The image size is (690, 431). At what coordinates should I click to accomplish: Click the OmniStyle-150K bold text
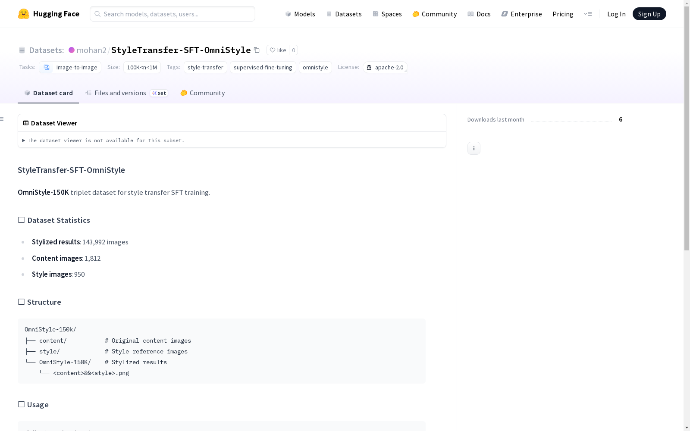click(43, 192)
